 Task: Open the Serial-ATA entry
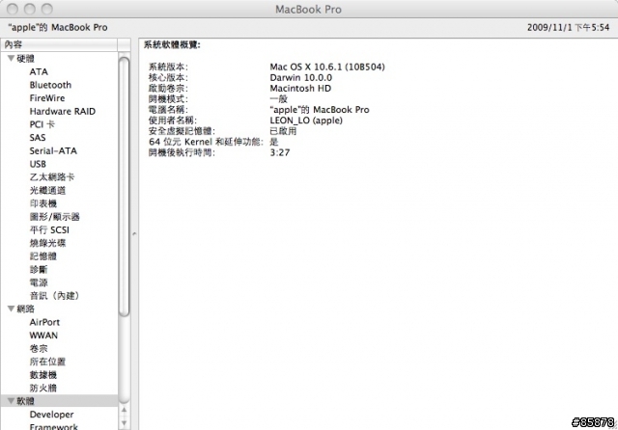pos(53,150)
